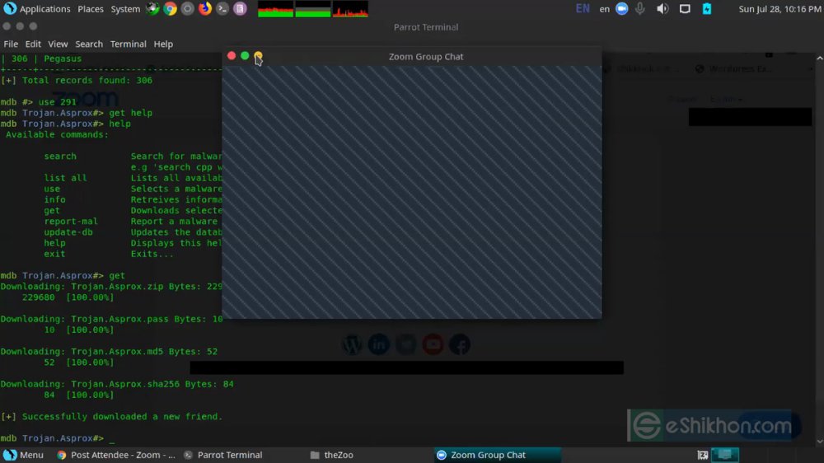Click yellow button of Zoom Group Chat window
The height and width of the screenshot is (463, 824).
[x=258, y=56]
